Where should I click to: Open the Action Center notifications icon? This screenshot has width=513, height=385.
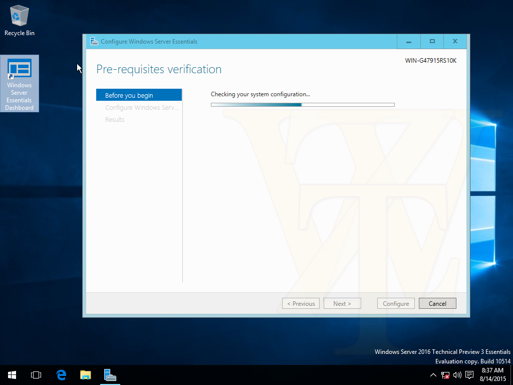pyautogui.click(x=469, y=375)
